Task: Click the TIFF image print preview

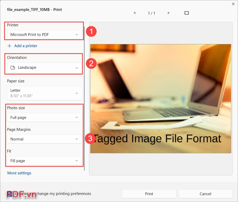Action: pyautogui.click(x=161, y=99)
